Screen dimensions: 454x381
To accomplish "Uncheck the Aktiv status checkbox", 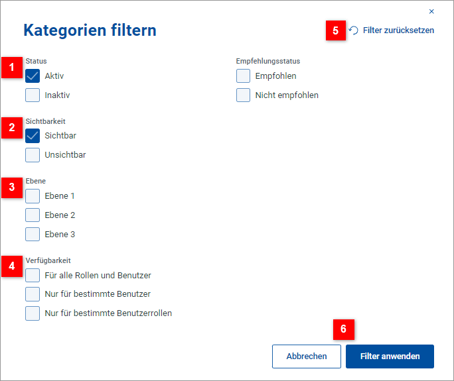I will [33, 76].
